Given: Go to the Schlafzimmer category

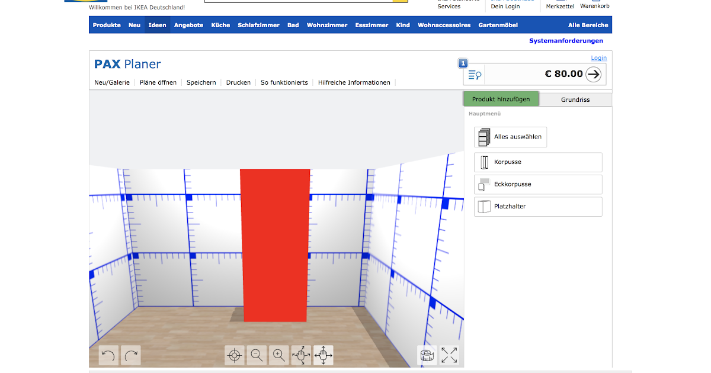Looking at the screenshot, I should pyautogui.click(x=258, y=25).
